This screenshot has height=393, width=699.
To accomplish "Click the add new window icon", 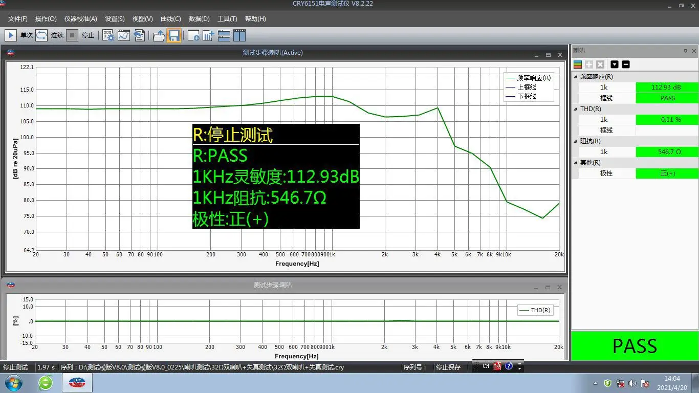I will 193,35.
